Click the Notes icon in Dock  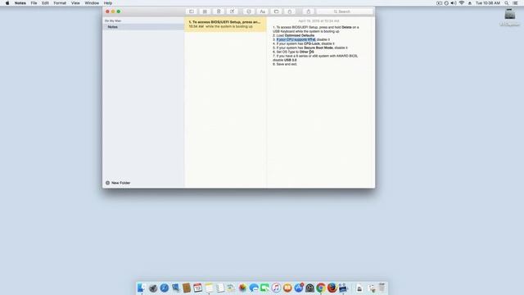[x=209, y=288]
